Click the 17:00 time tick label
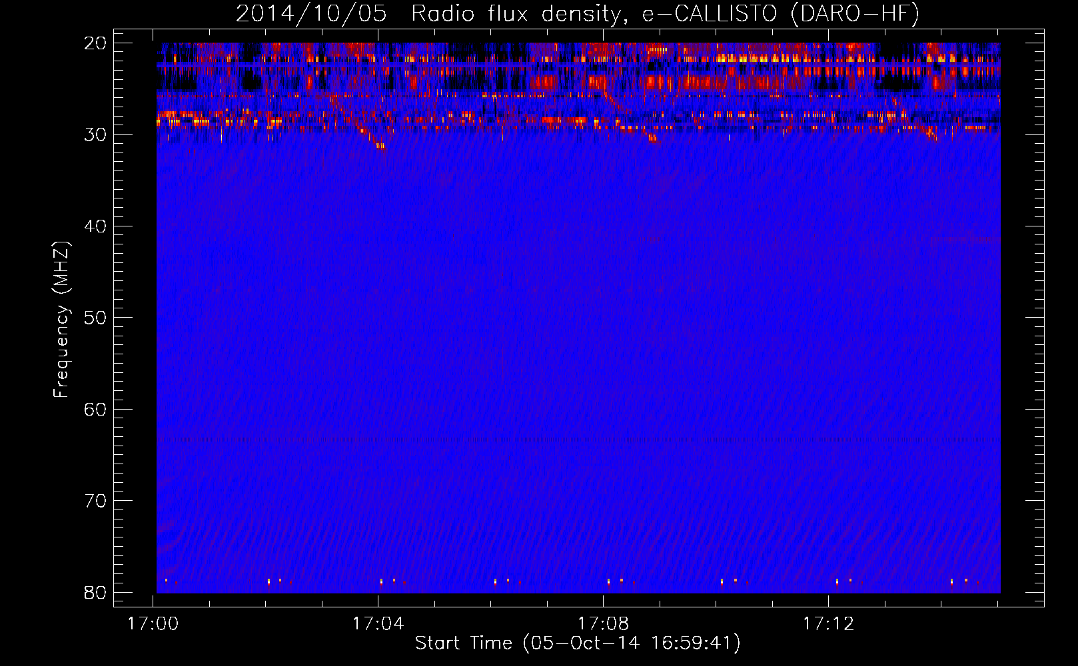The width and height of the screenshot is (1078, 666). (153, 624)
